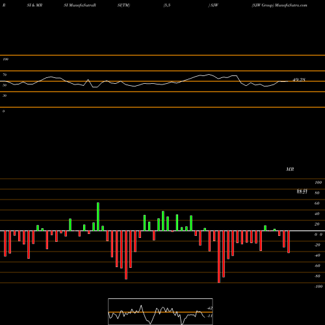Click the RSI axis label 30
The image size is (325, 325).
coord(5,96)
